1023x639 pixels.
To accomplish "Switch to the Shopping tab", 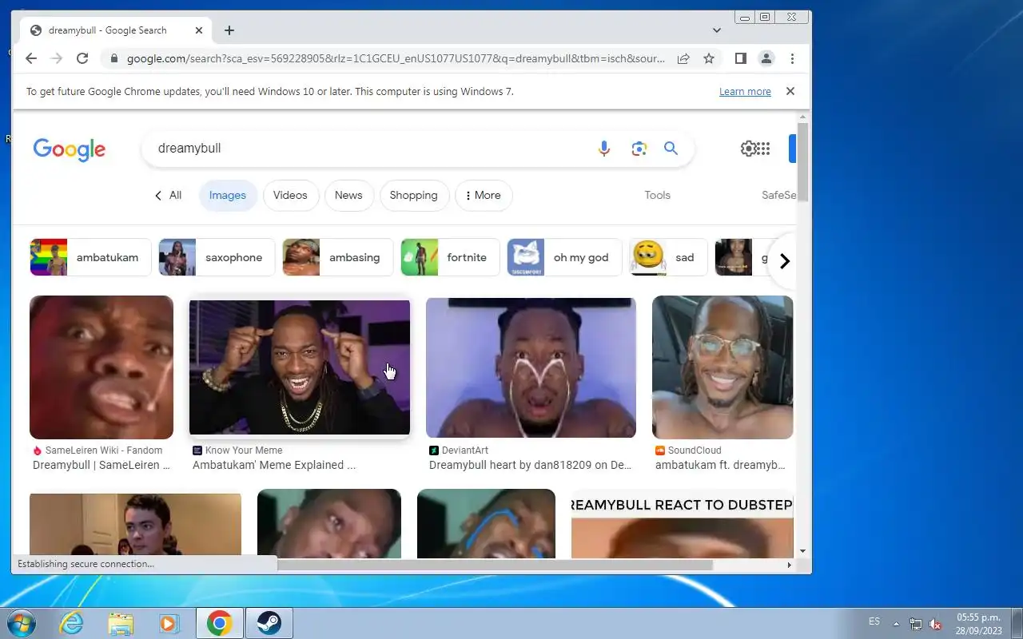I will [x=413, y=195].
